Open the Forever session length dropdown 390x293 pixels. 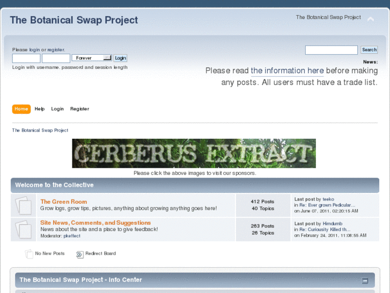coord(92,58)
